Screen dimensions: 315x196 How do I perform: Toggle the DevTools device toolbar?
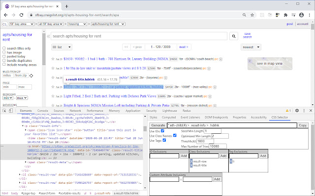[x=11, y=111]
